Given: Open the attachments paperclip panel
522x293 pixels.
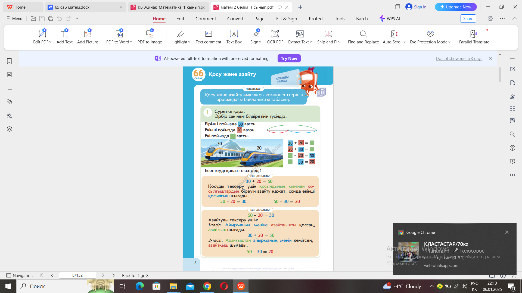Looking at the screenshot, I should 10,102.
